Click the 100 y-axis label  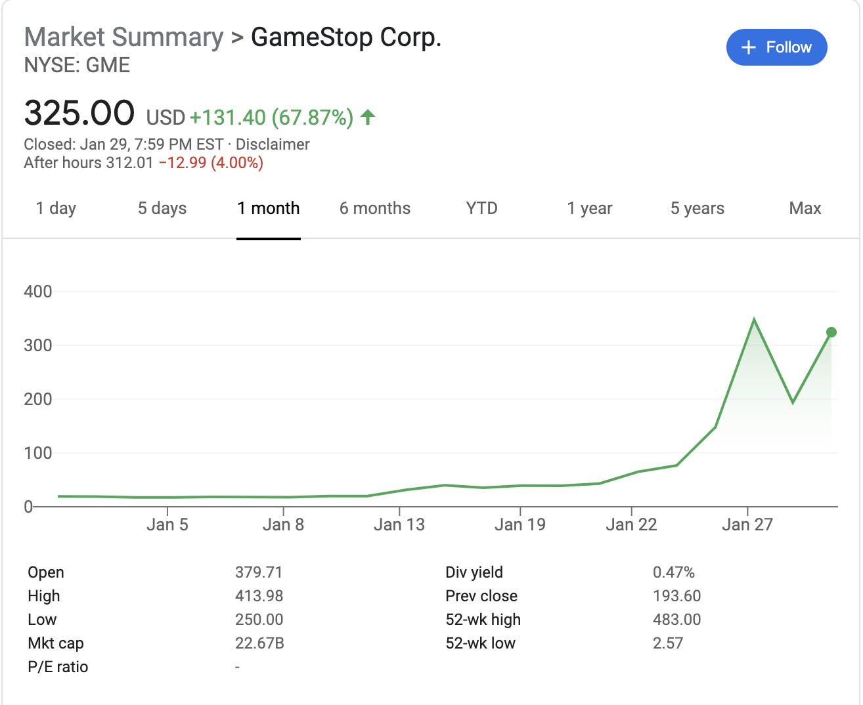click(38, 453)
